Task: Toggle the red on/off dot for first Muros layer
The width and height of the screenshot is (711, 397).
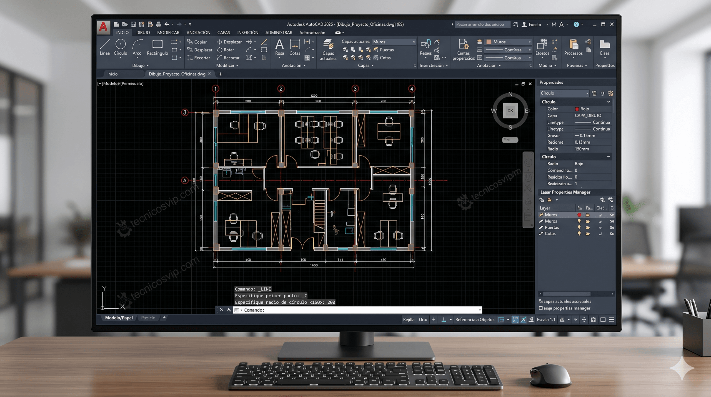Action: pos(579,215)
